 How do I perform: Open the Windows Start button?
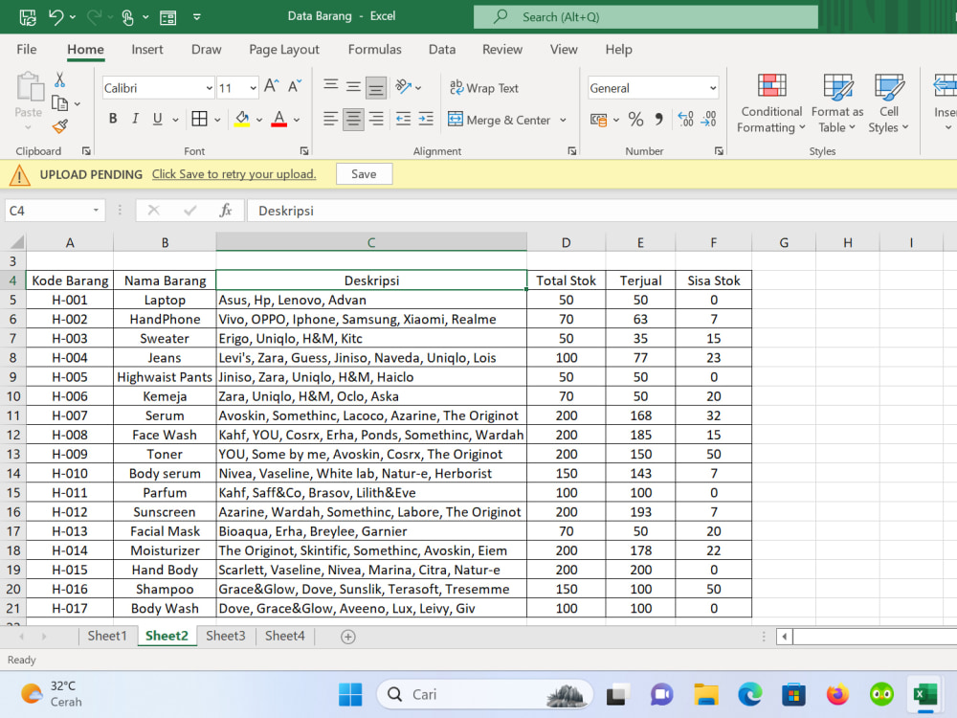[350, 694]
